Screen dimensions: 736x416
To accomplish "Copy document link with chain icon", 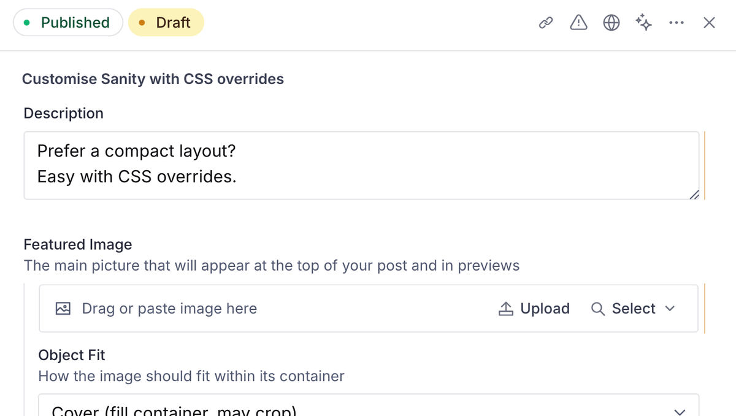I will click(x=546, y=23).
